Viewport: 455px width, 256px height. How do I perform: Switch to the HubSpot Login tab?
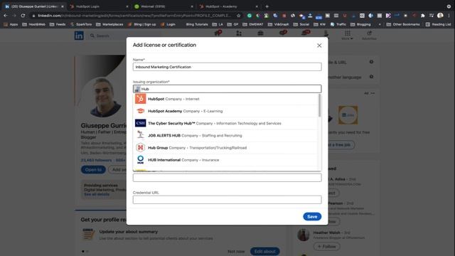(x=99, y=6)
